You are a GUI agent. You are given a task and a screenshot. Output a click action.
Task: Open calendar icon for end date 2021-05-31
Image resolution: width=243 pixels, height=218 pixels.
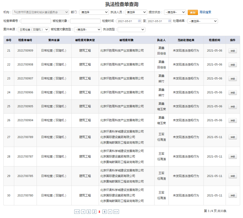[x=170, y=21]
